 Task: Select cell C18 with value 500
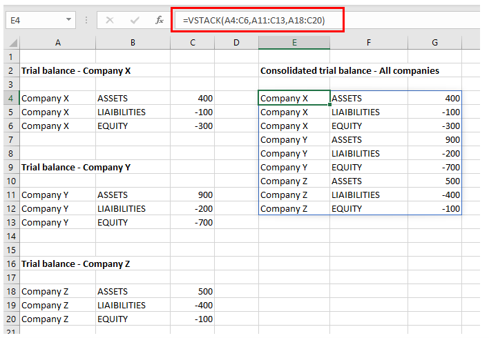pyautogui.click(x=193, y=292)
